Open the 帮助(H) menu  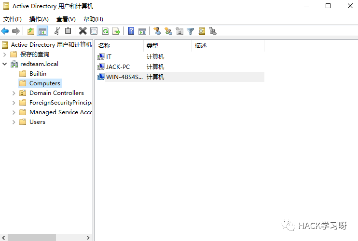[x=93, y=19]
